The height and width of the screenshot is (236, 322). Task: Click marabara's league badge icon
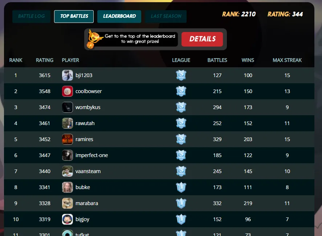tap(181, 203)
